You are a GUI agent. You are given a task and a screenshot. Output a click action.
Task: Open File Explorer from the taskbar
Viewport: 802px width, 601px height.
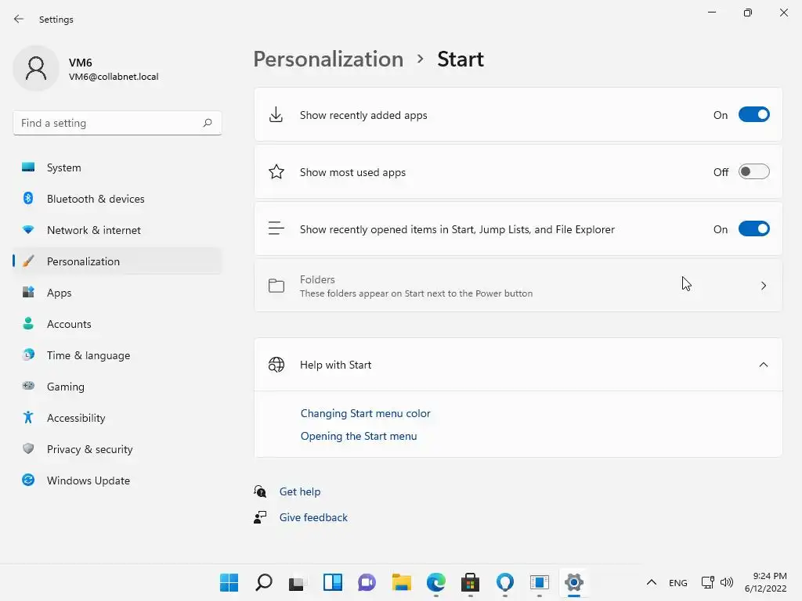coord(402,582)
